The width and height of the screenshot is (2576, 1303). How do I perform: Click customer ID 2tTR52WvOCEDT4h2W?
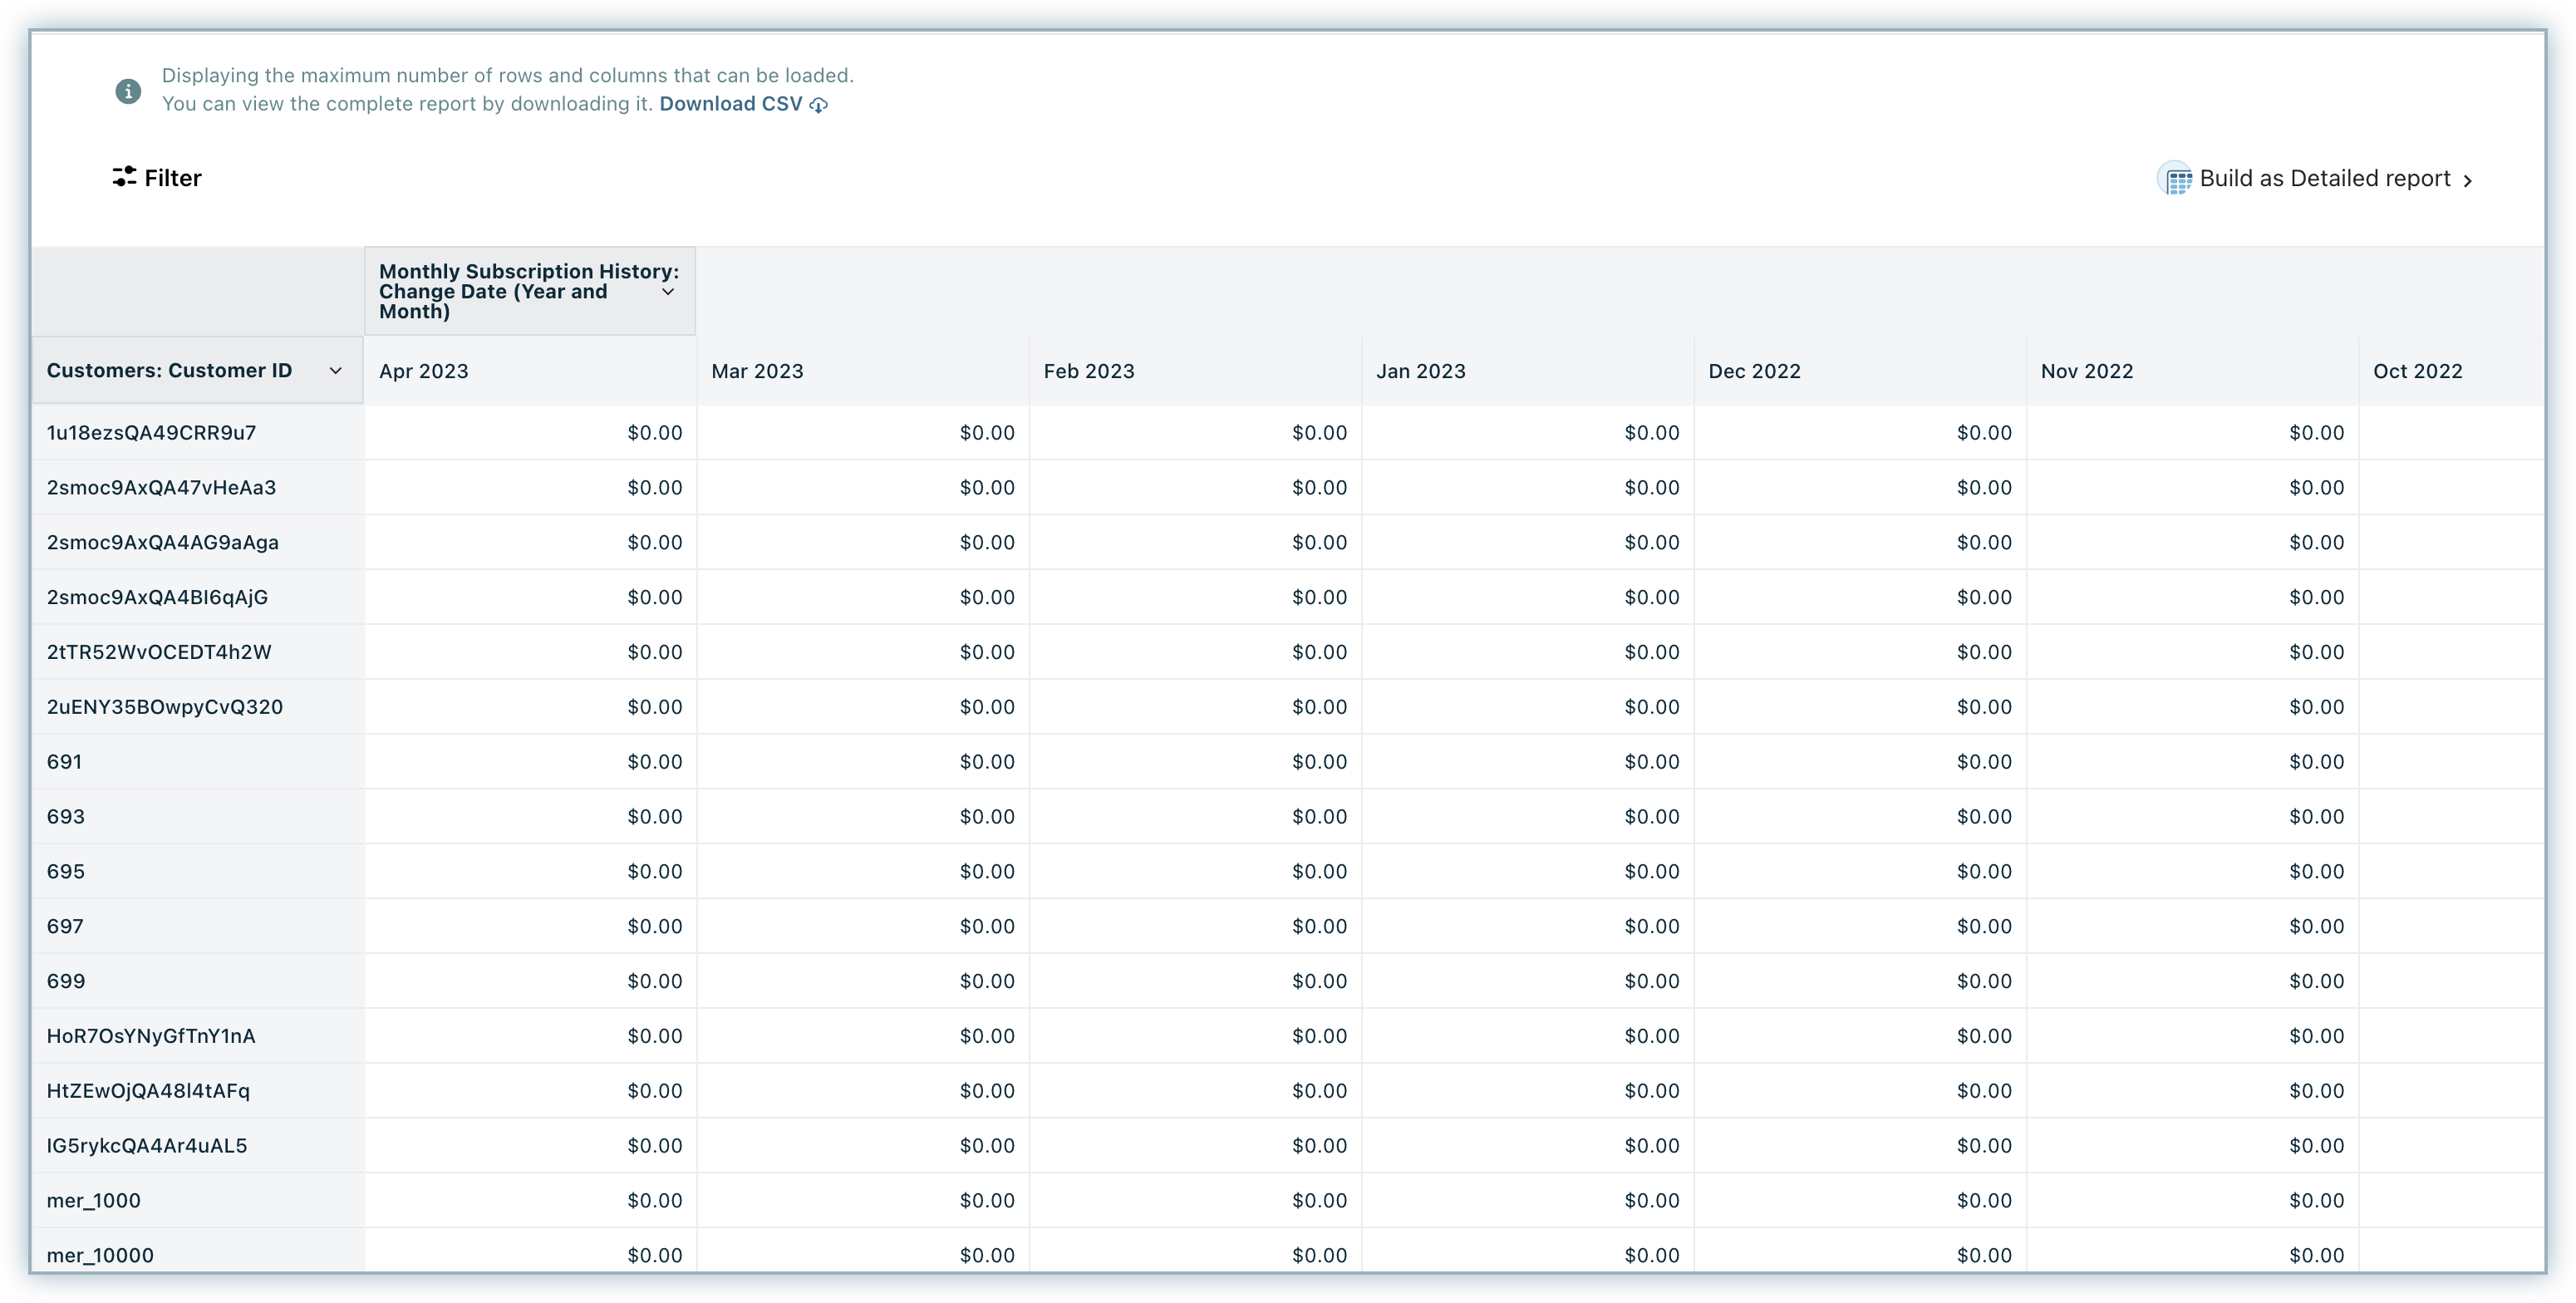[159, 652]
